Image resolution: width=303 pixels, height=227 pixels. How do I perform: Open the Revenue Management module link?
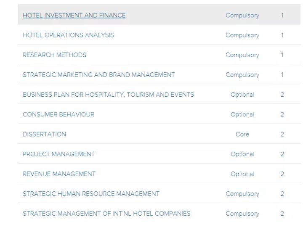(59, 174)
